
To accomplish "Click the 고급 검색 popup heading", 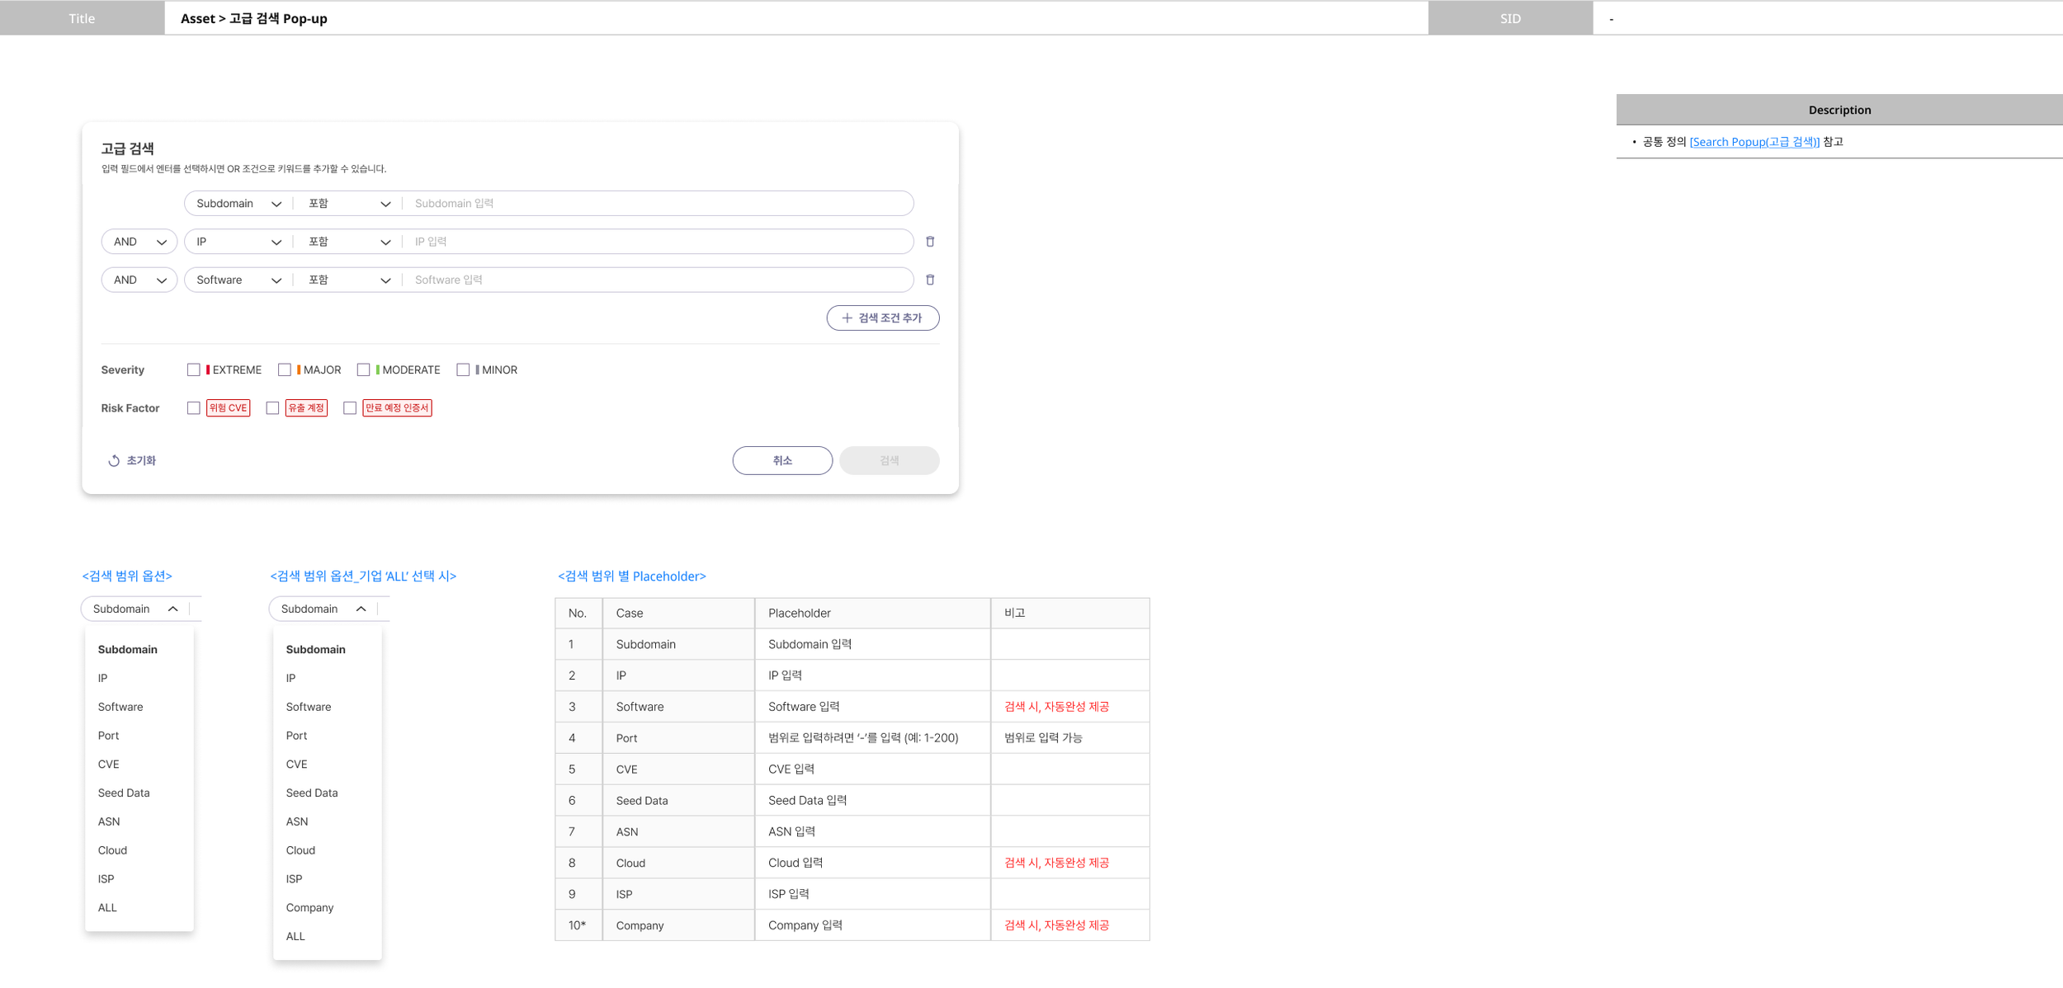I will (128, 148).
